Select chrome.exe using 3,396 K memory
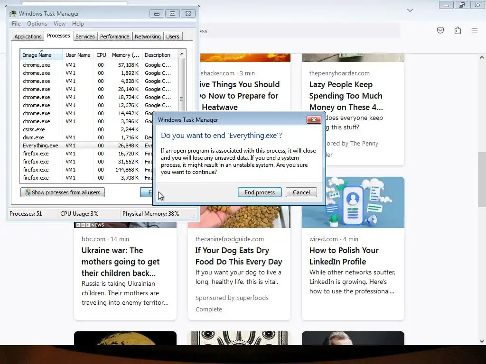 87,121
